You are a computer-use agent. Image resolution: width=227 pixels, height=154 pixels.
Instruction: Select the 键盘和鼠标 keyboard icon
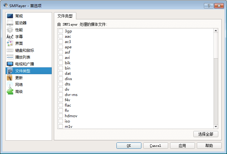(x=10, y=50)
